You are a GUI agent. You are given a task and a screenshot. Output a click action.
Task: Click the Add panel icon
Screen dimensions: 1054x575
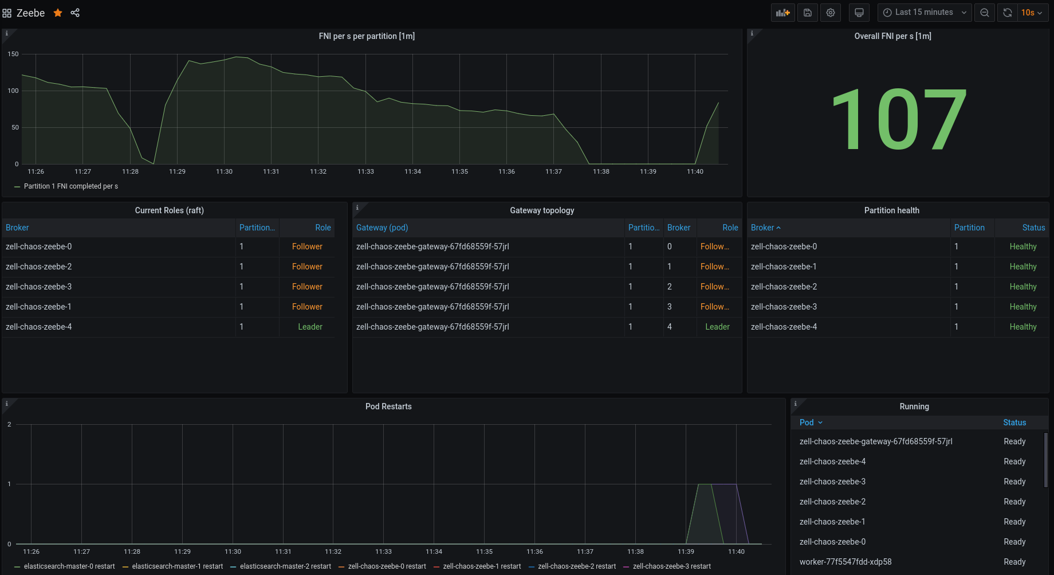click(x=782, y=13)
